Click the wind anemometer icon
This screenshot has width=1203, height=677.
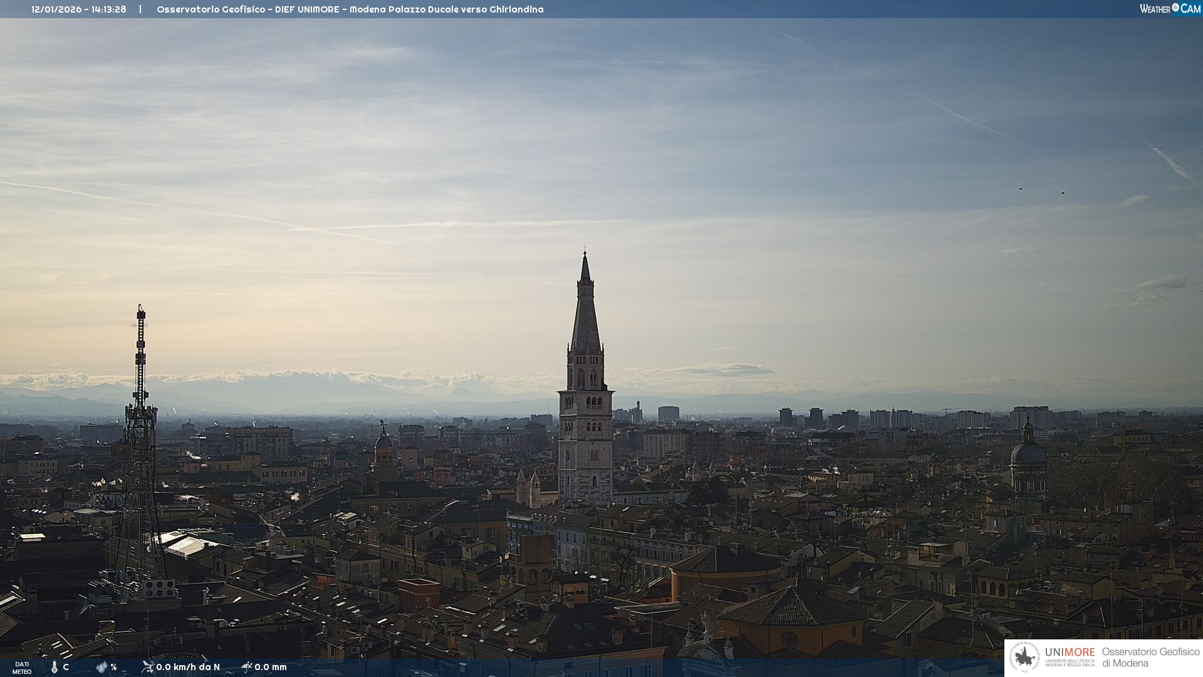tap(148, 666)
